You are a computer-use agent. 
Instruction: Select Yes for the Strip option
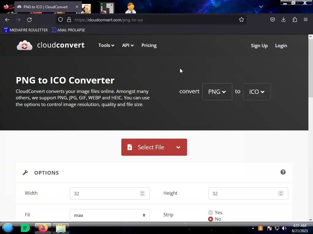point(211,212)
